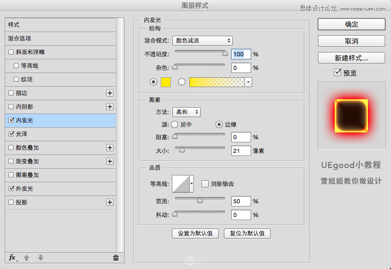Enable the 消除锯齿 anti-alias checkbox

click(205, 184)
